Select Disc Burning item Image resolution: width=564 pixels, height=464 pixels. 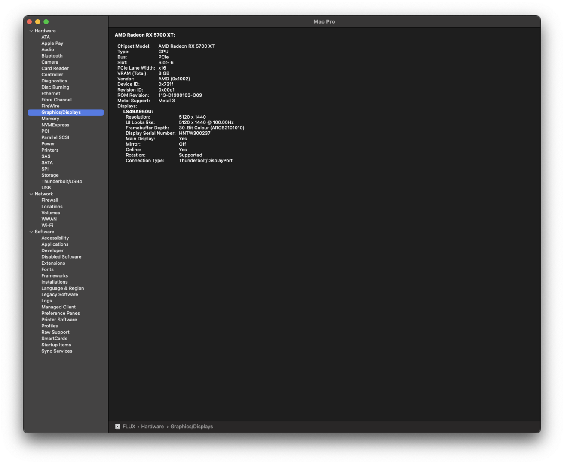click(x=55, y=87)
